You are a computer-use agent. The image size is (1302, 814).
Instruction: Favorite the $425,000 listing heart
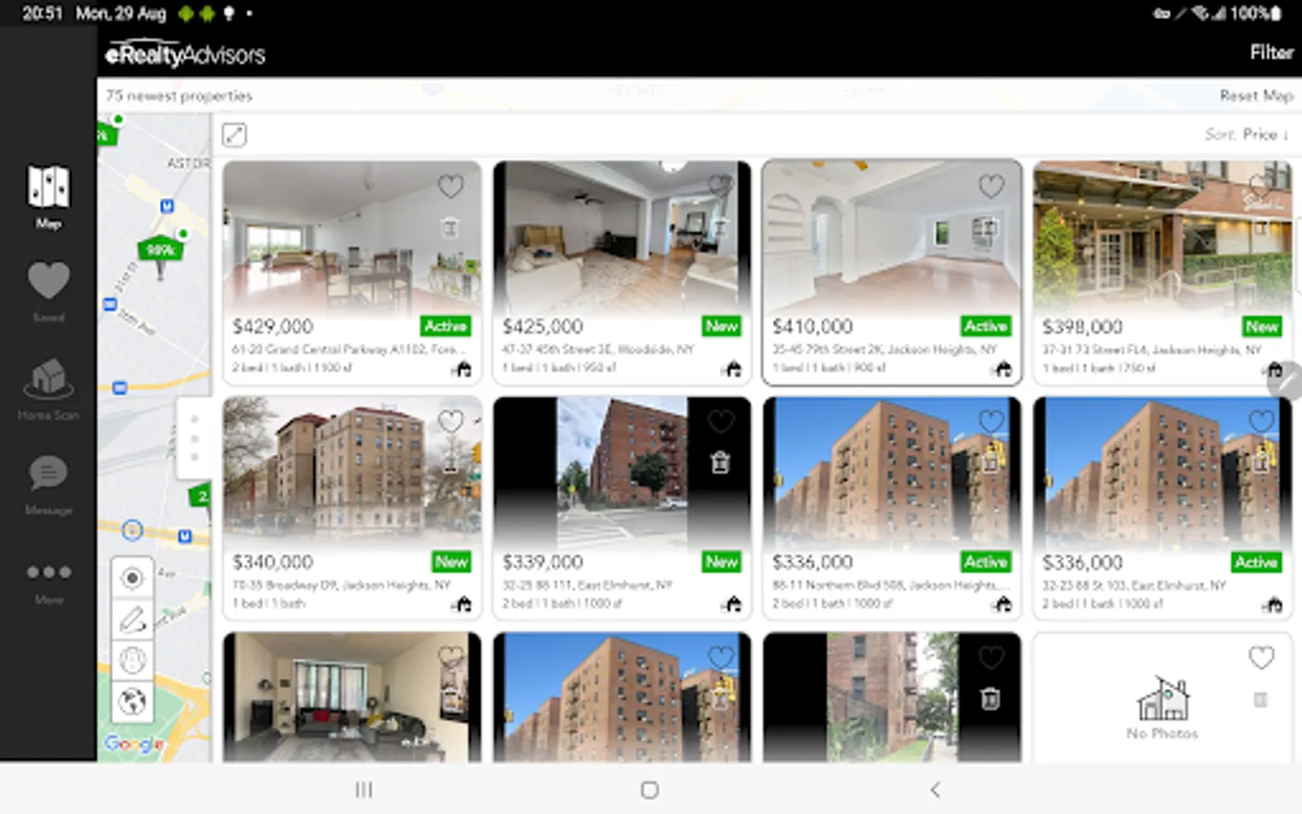point(720,186)
